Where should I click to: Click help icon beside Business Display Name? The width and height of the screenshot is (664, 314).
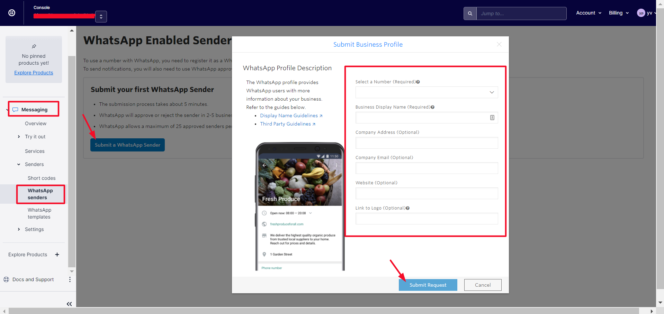pos(432,107)
